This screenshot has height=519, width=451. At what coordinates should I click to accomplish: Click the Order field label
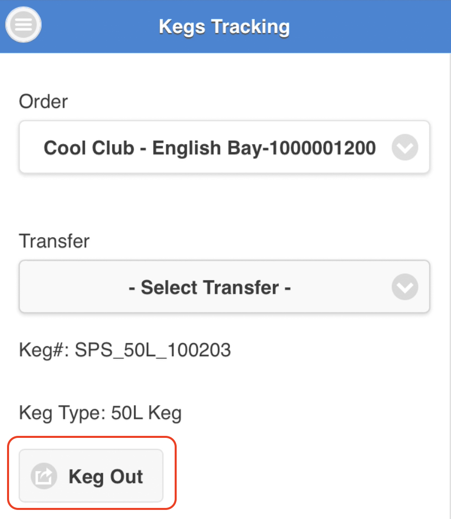click(x=43, y=102)
